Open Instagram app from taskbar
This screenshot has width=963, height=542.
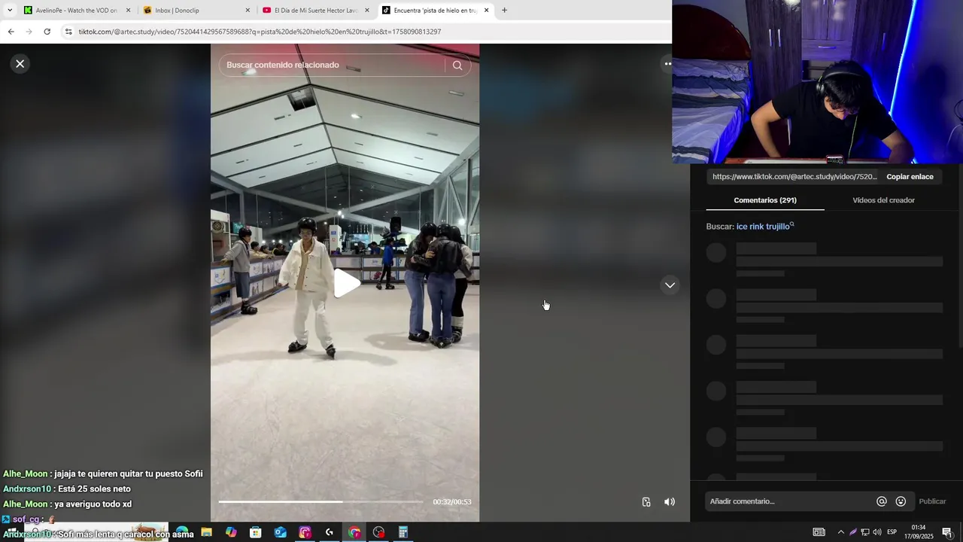[305, 532]
